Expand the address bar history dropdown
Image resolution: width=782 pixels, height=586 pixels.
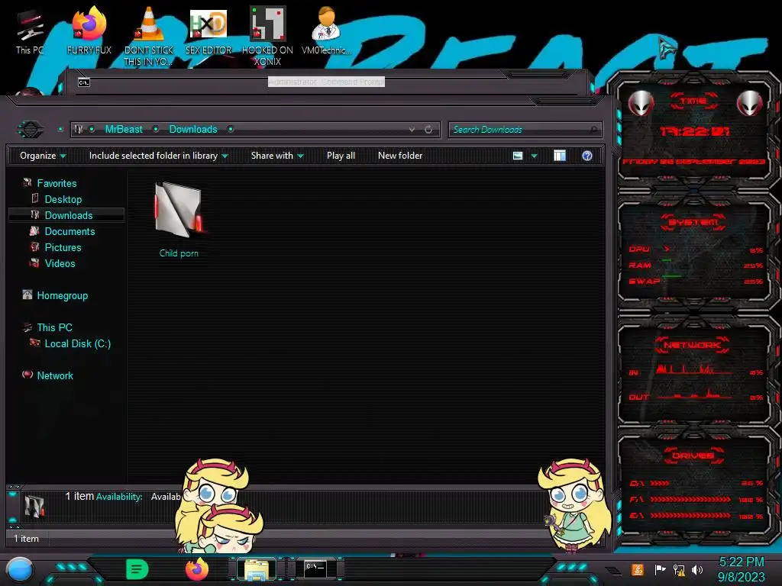(x=412, y=130)
